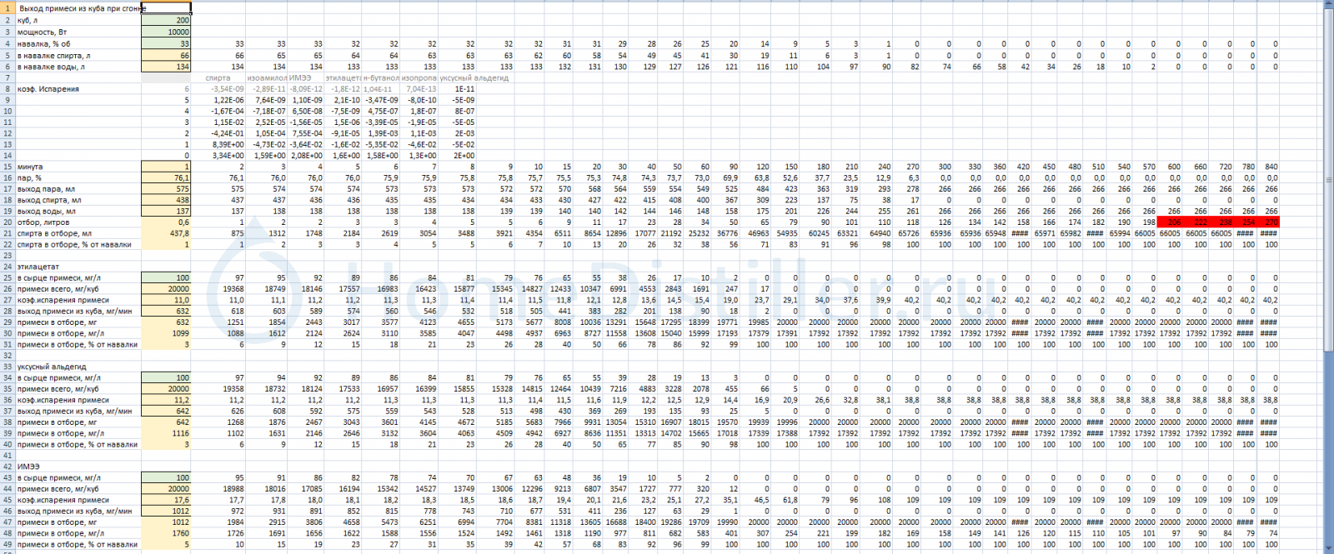Screen dimensions: 1334x554
Task: Click the "ИМЭЭ" column heading in row 7
Action: tap(305, 78)
